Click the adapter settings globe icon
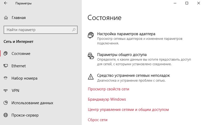 click(91, 35)
